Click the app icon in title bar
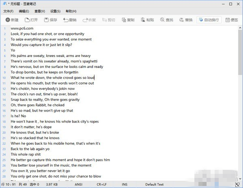 pyautogui.click(x=5, y=4)
